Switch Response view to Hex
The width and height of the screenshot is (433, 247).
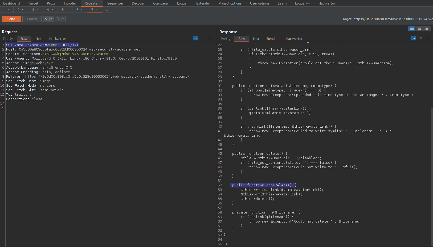[256, 39]
